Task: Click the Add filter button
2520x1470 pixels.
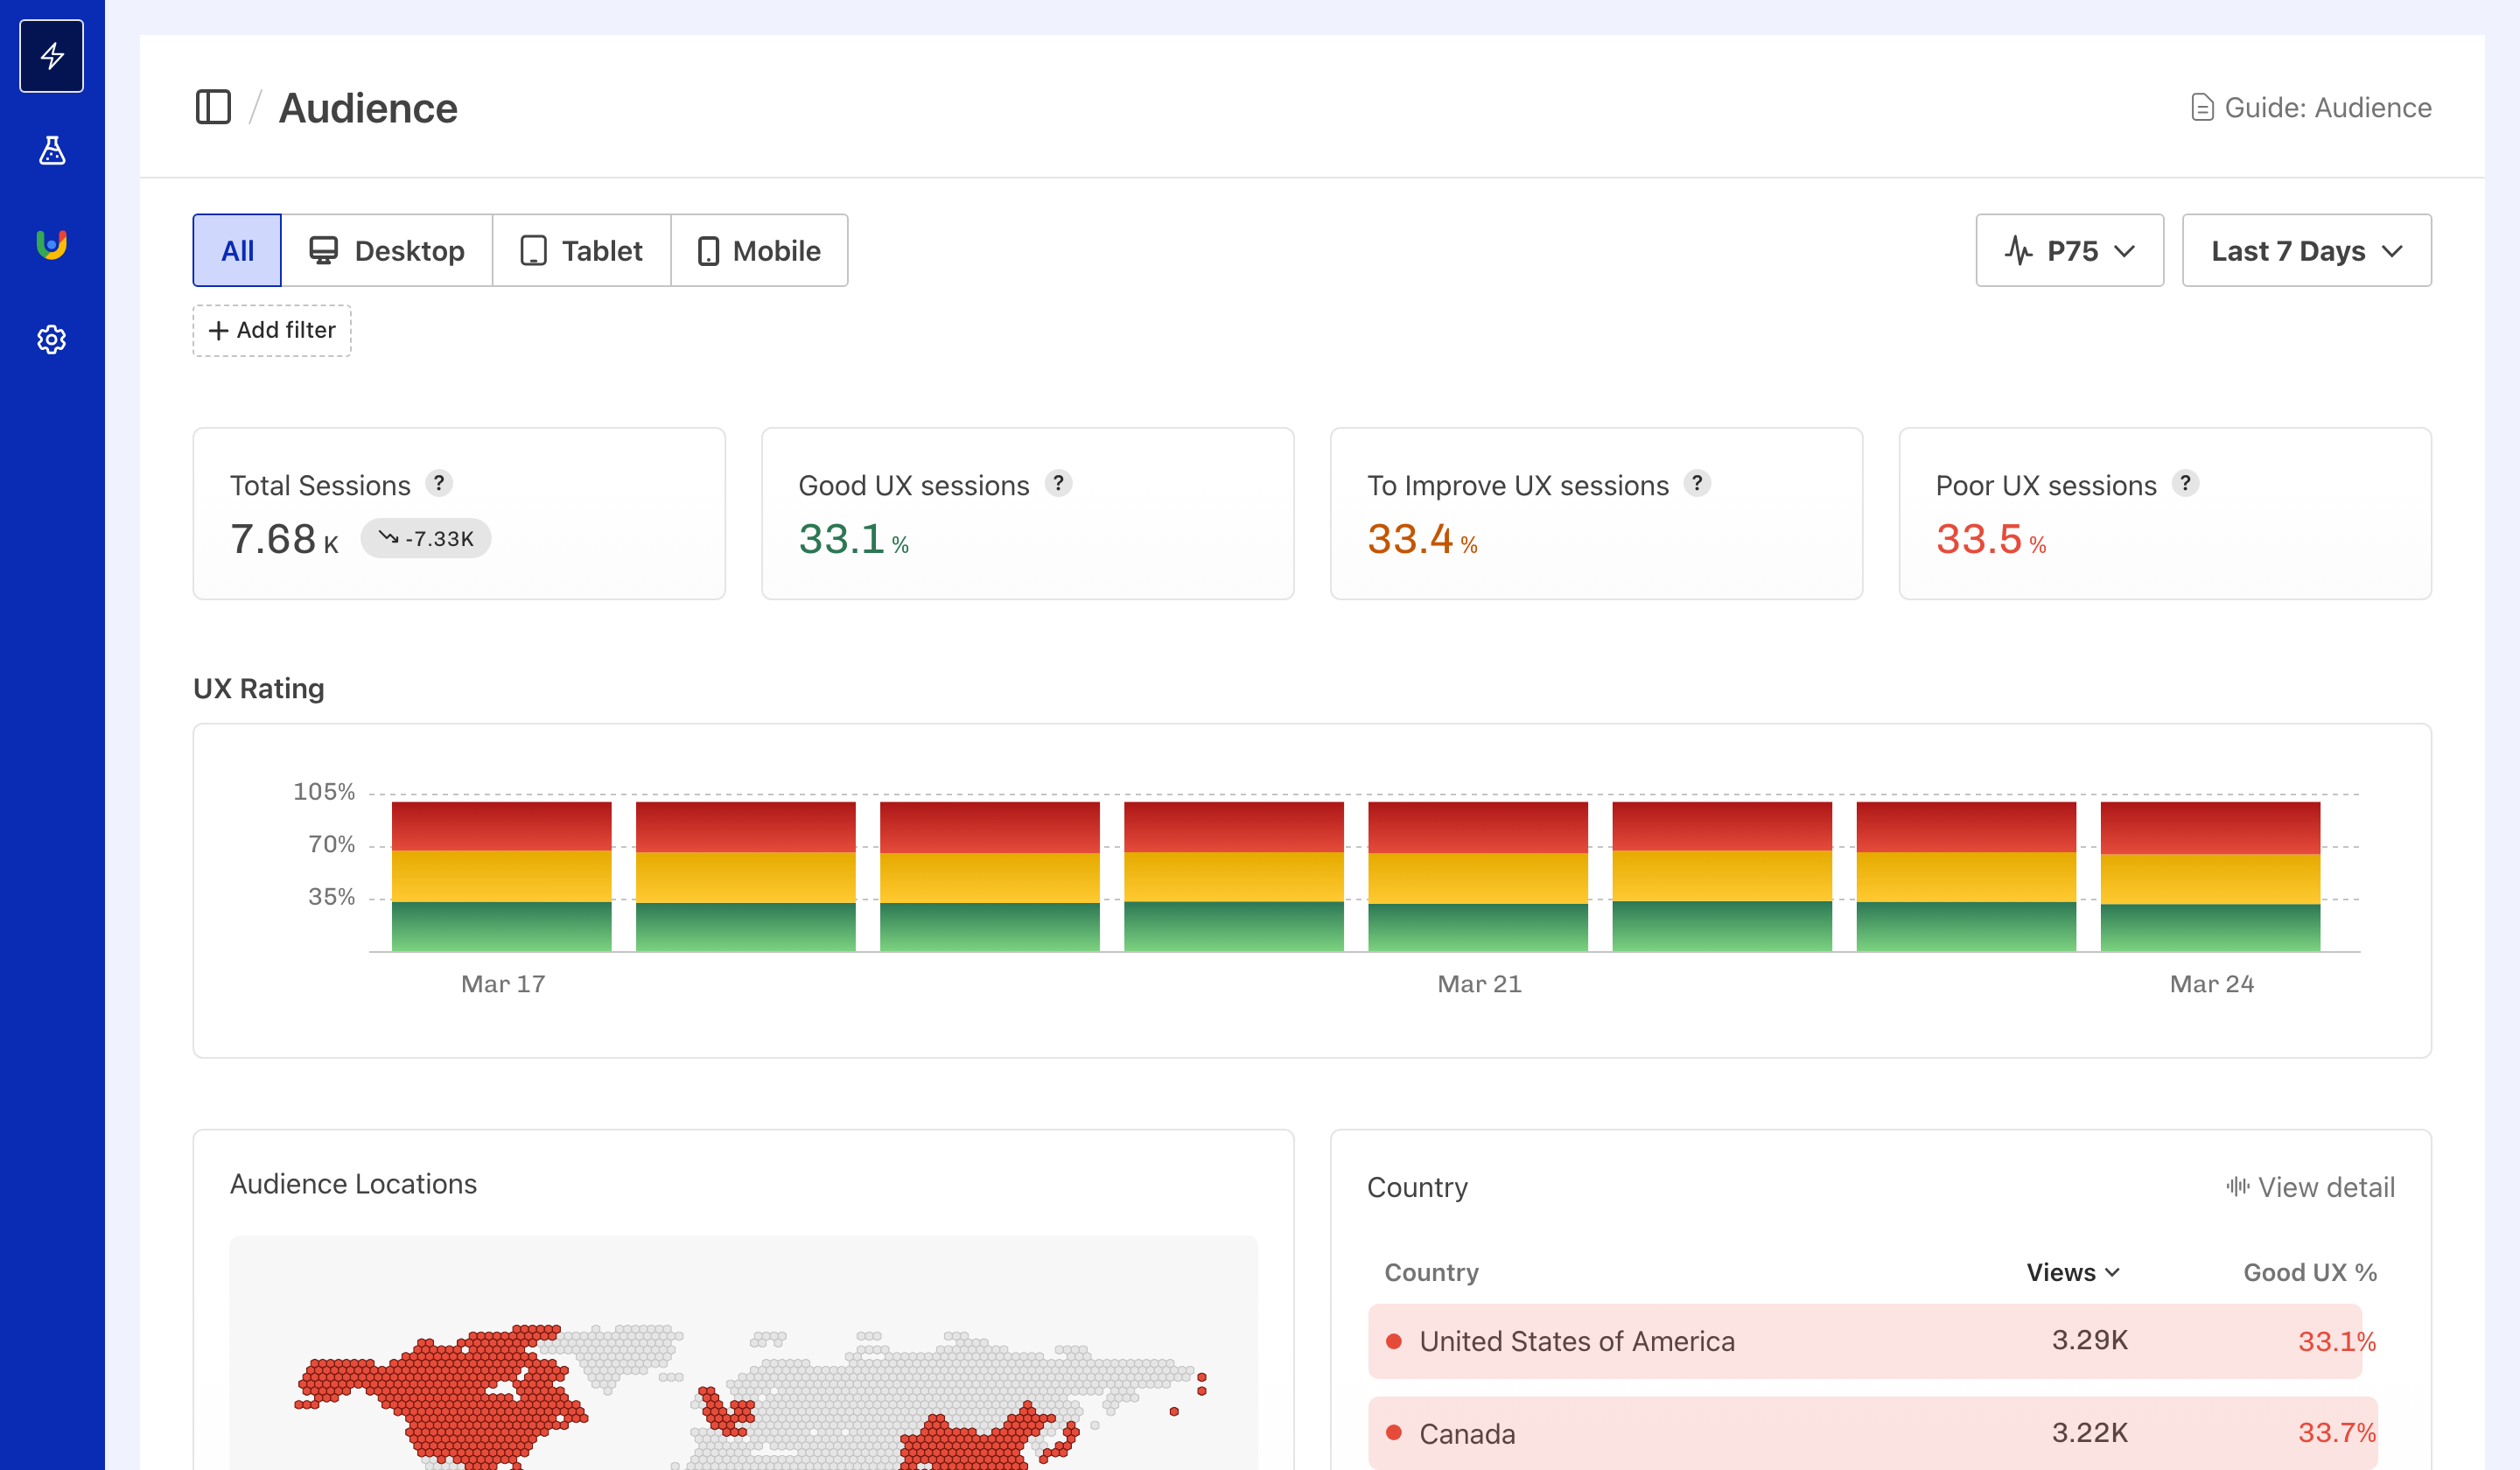Action: tap(271, 330)
